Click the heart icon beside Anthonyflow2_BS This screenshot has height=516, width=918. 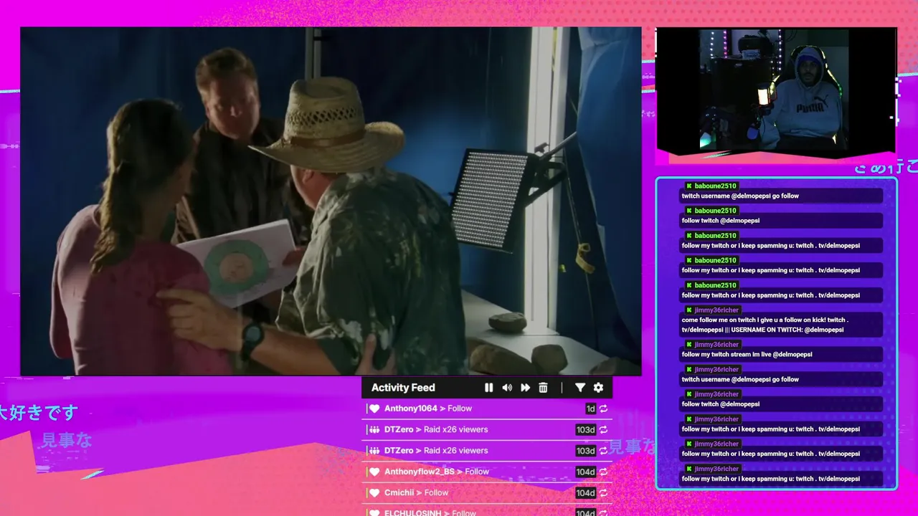pos(374,472)
